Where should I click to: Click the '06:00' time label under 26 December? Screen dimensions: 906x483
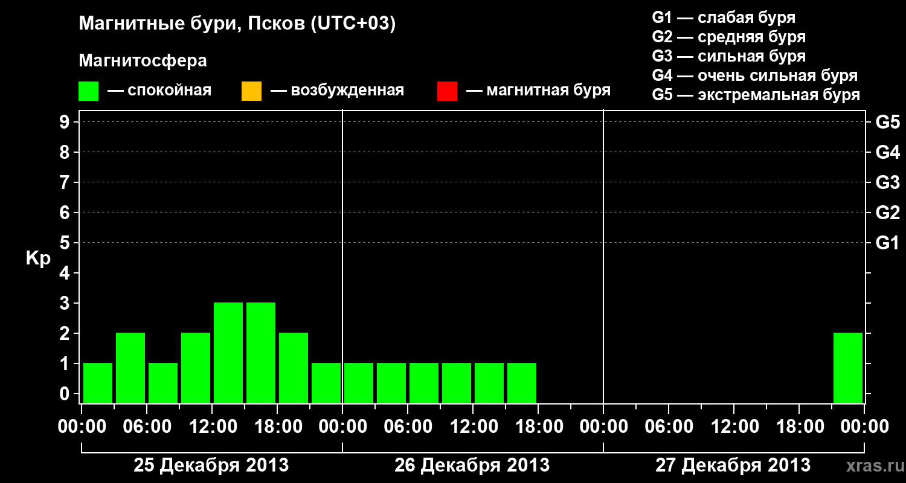click(x=408, y=427)
